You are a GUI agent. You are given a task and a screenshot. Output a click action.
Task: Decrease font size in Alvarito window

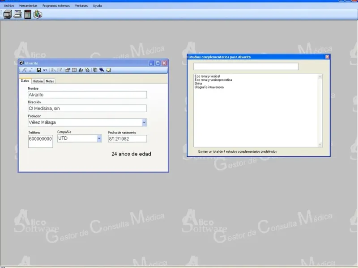[x=30, y=70]
